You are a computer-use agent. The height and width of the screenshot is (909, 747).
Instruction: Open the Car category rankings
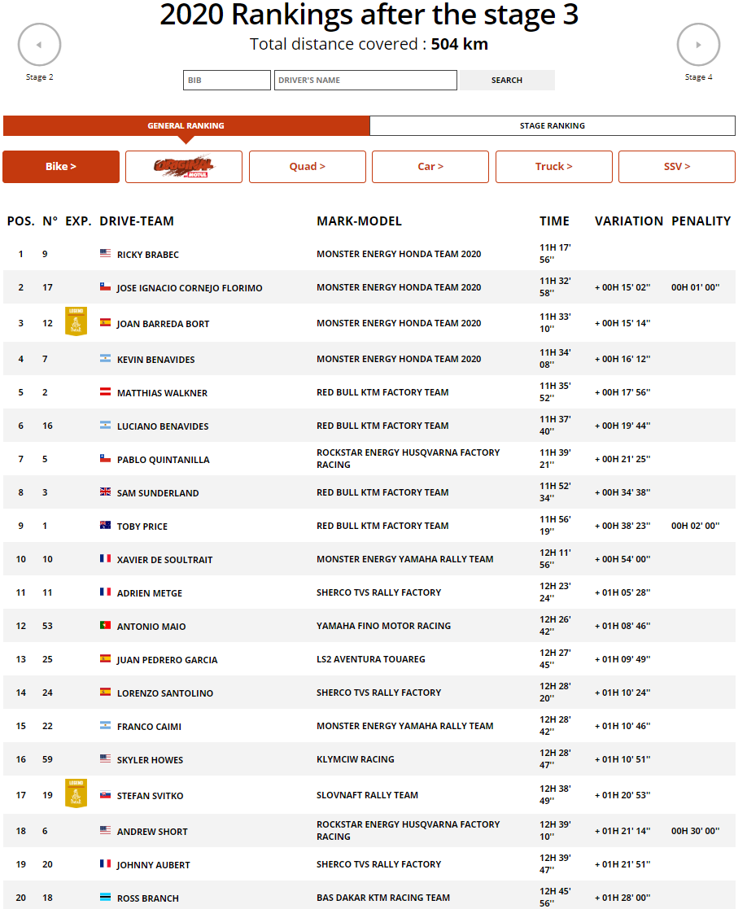(430, 167)
